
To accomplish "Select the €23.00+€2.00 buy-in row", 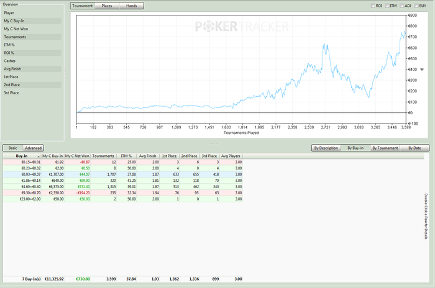I will 122,199.
